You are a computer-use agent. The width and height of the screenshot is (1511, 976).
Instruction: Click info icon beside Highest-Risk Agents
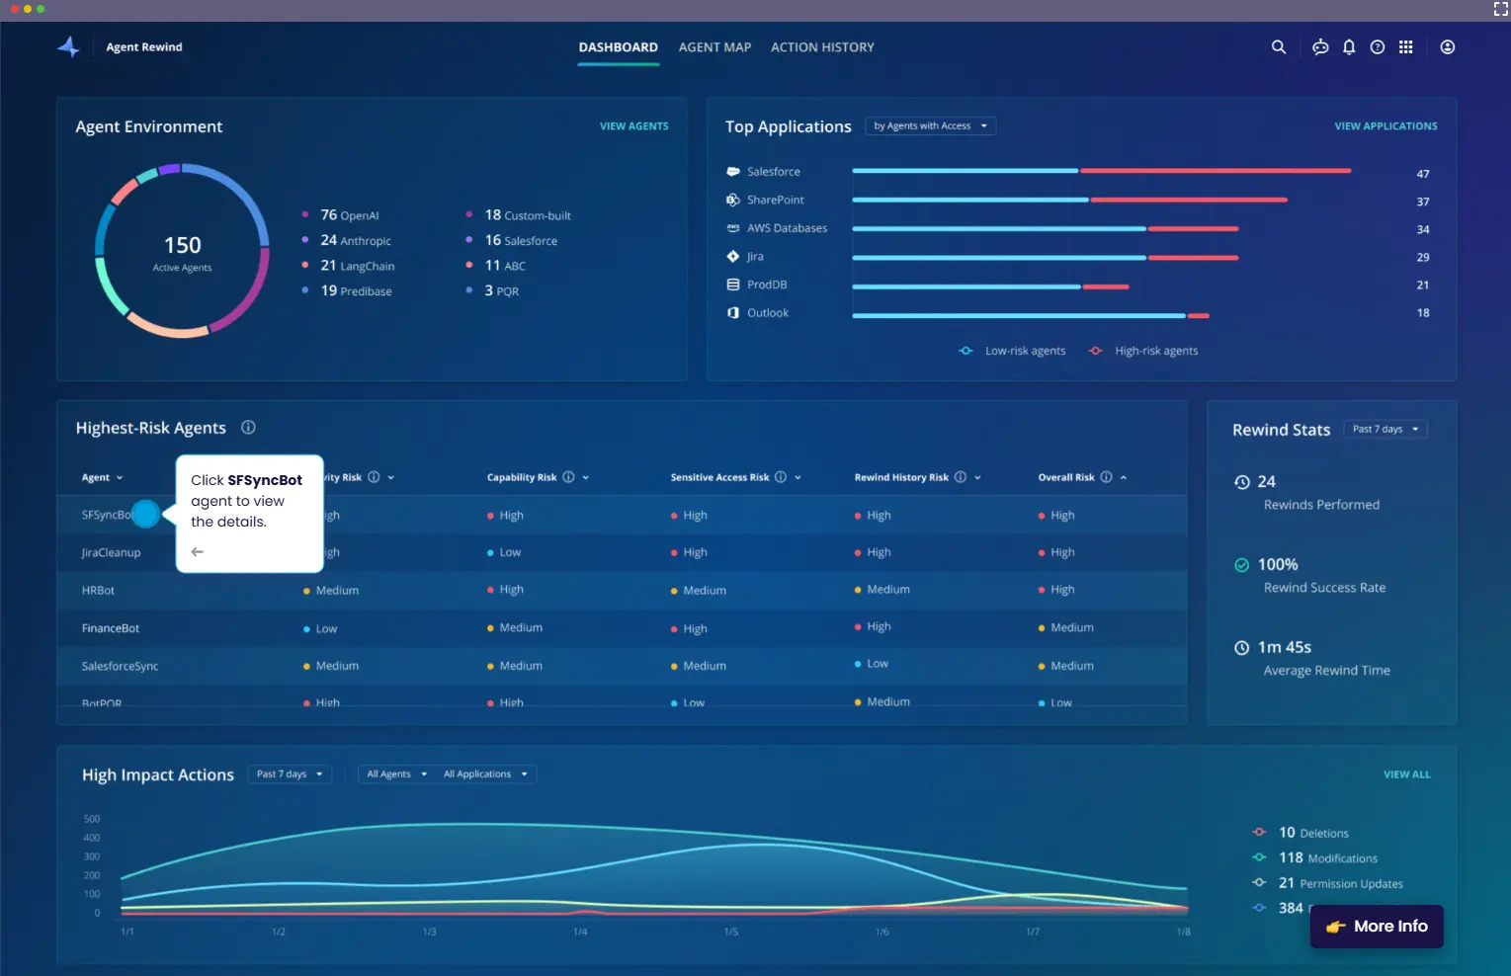pos(249,428)
